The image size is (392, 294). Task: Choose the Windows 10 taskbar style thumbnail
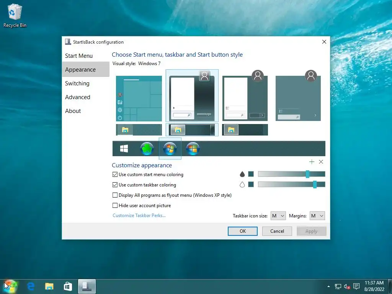139,130
